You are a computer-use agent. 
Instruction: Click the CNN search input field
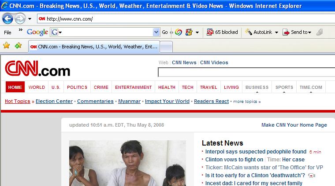246,73
